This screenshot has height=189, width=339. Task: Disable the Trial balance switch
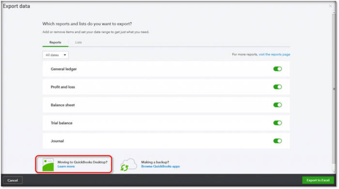pos(277,123)
